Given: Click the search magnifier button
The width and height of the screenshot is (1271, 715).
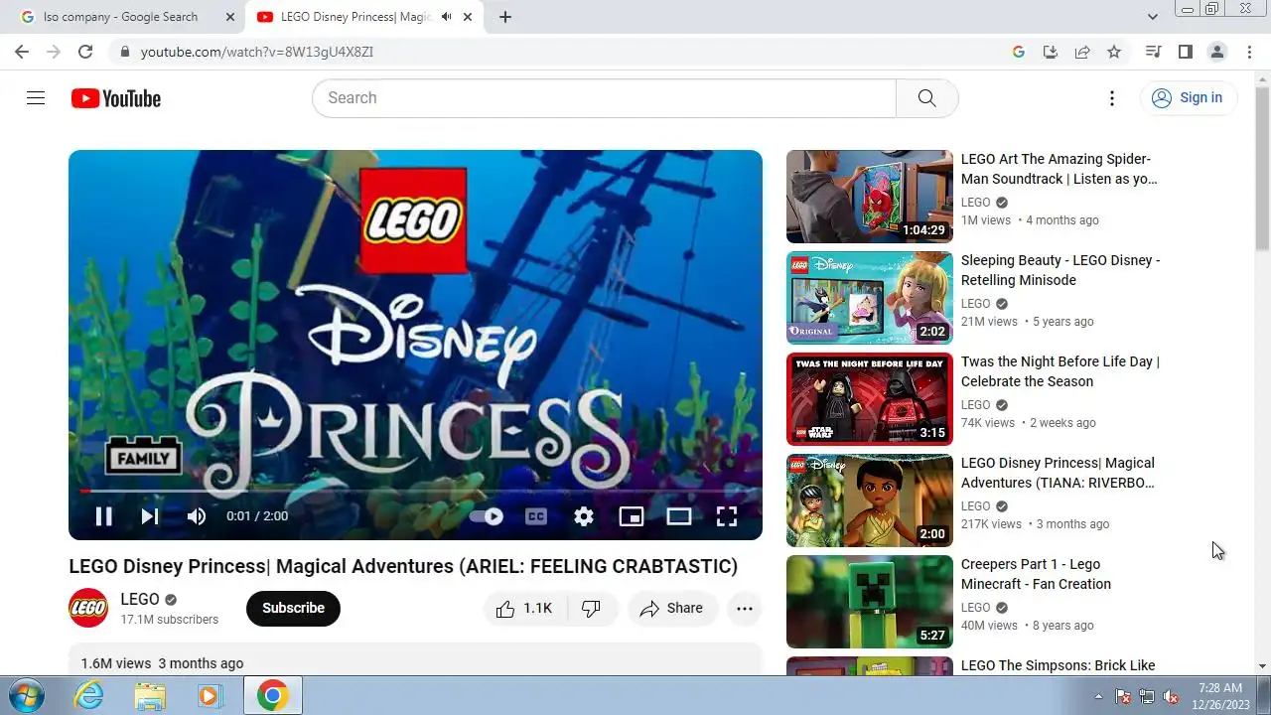Looking at the screenshot, I should click(x=926, y=98).
